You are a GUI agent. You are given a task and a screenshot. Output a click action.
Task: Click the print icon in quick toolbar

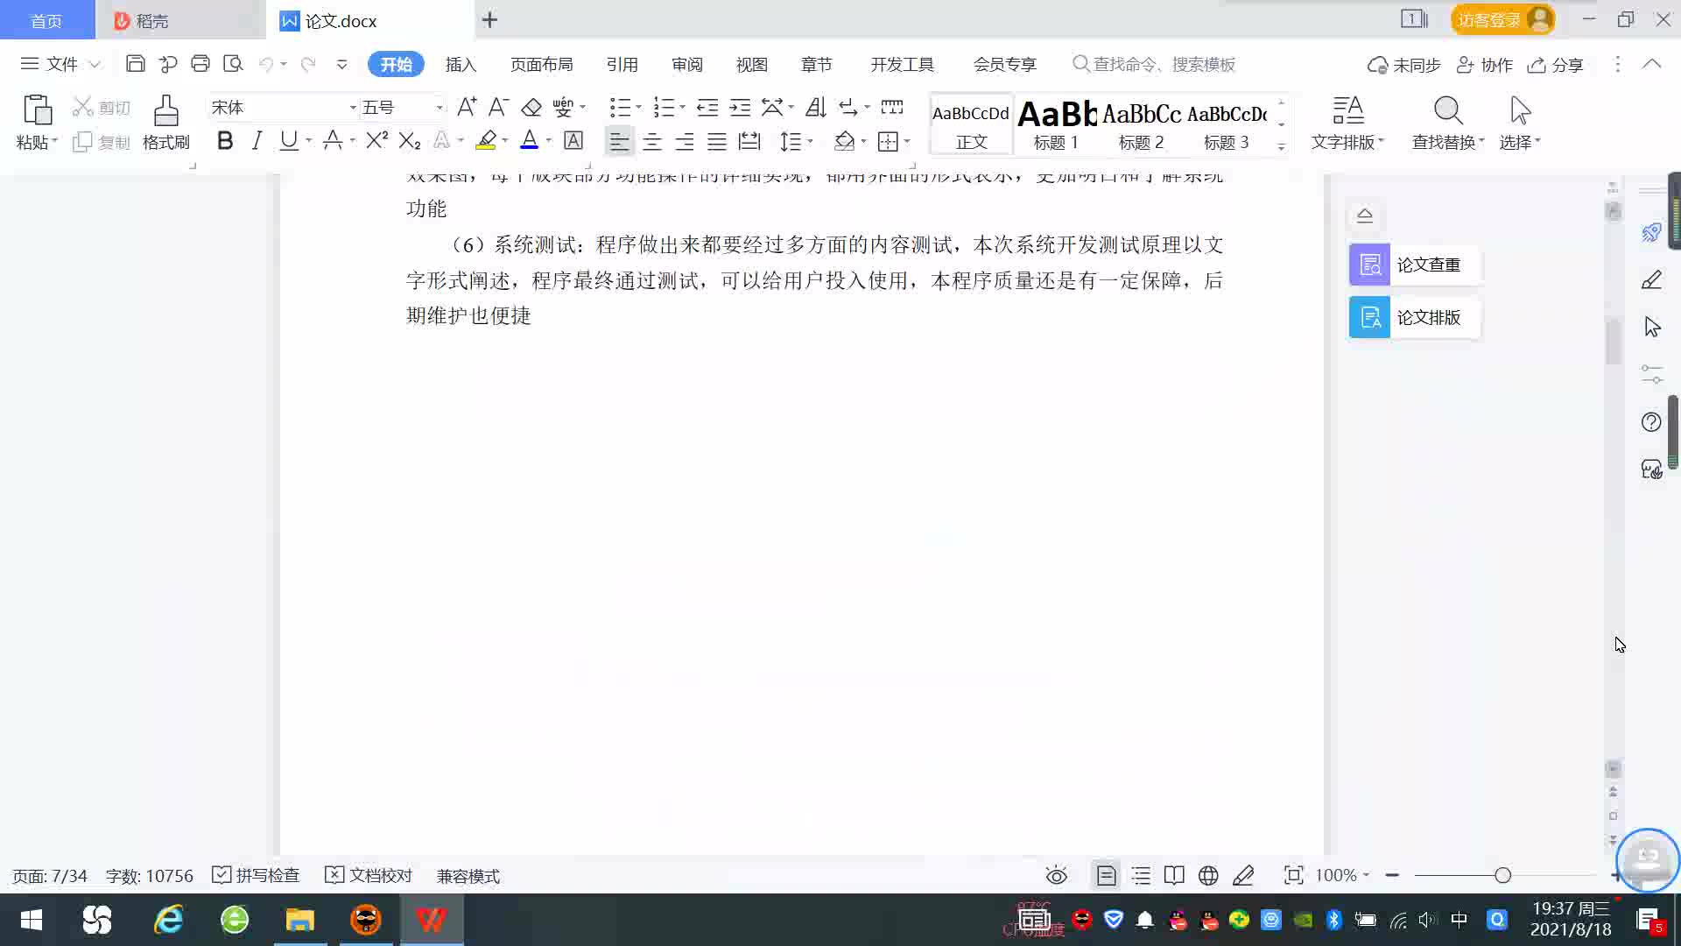(200, 64)
